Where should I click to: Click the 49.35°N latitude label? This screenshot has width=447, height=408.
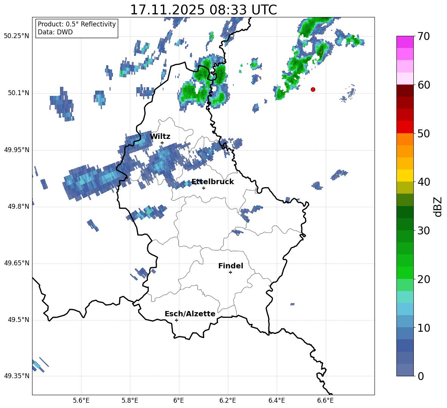click(17, 376)
